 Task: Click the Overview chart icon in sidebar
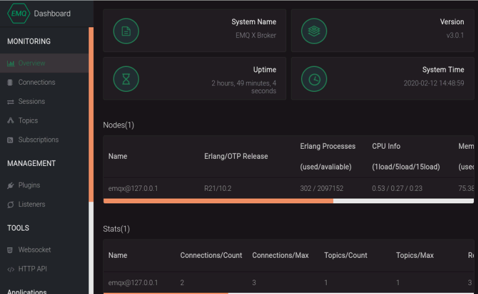tap(11, 63)
